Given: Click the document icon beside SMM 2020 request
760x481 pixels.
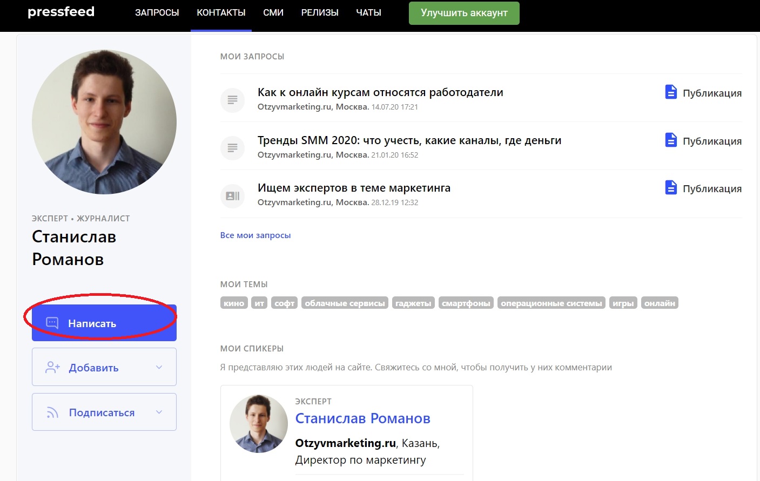Looking at the screenshot, I should click(x=232, y=148).
